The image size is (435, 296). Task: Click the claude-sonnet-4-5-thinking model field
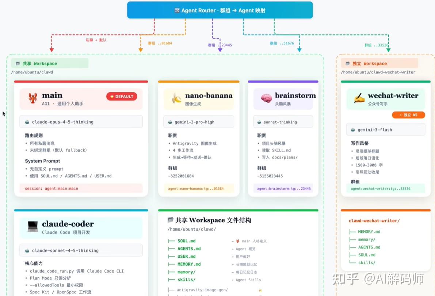pyautogui.click(x=81, y=250)
